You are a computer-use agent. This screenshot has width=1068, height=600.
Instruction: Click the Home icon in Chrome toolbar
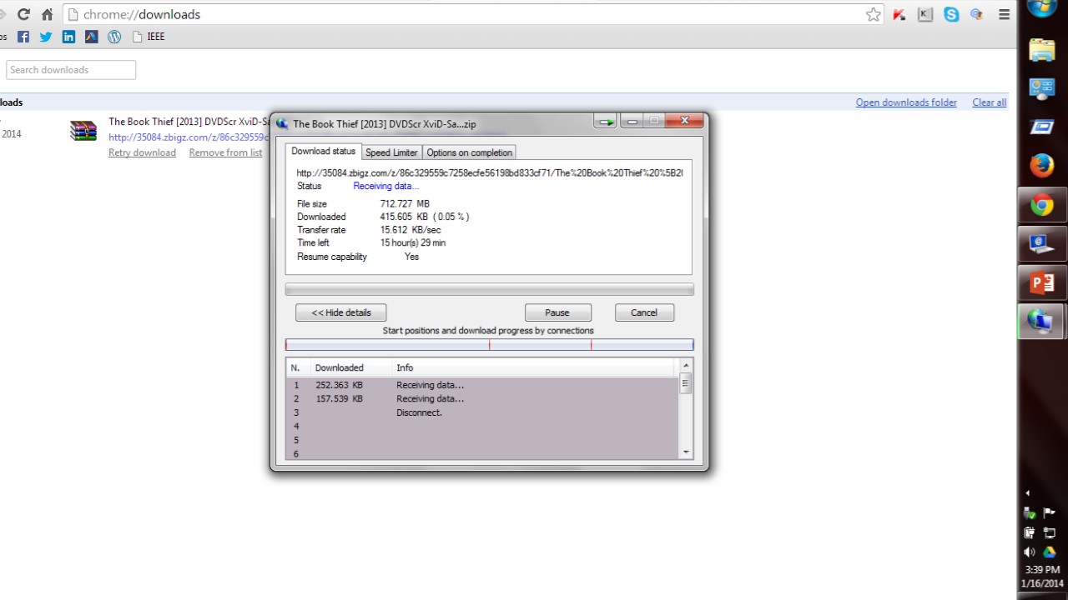48,14
